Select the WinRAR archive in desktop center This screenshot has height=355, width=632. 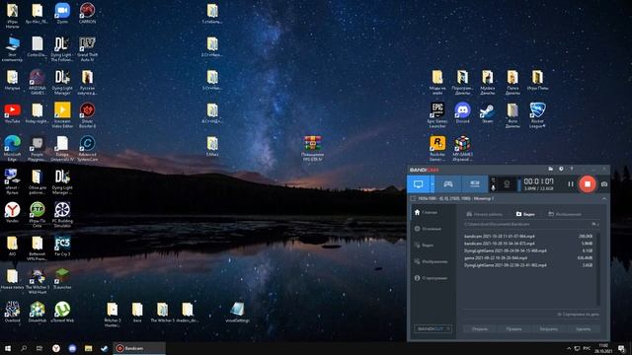(x=312, y=149)
